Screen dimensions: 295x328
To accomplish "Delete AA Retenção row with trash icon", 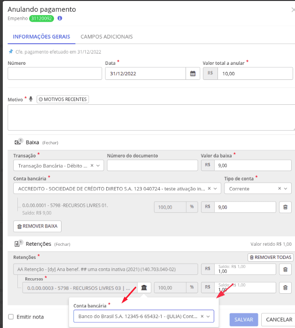I will [285, 269].
